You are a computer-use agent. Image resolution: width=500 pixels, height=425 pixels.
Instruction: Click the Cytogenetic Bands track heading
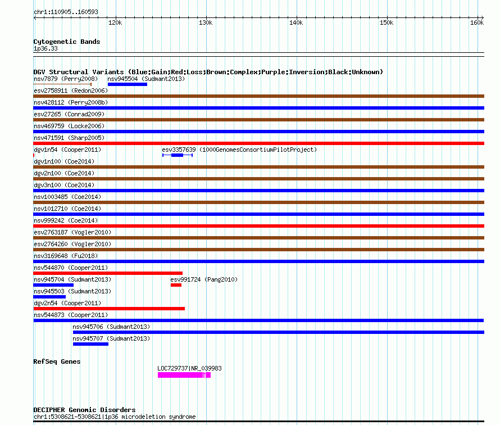tap(67, 42)
